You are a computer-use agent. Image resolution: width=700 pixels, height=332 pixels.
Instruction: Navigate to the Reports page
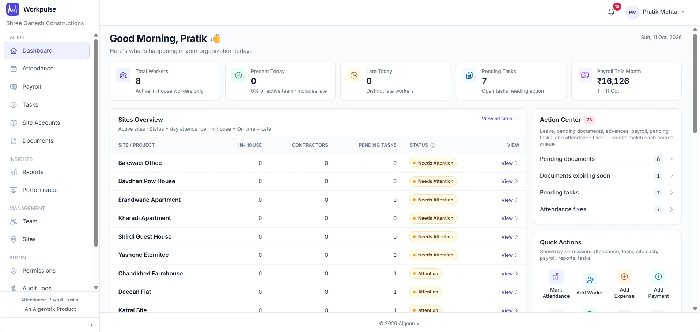click(47, 172)
